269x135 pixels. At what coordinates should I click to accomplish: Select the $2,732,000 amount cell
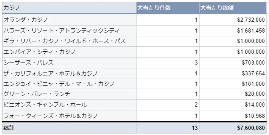(251, 20)
